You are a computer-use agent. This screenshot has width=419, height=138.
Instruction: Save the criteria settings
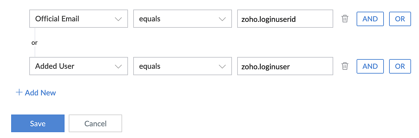pyautogui.click(x=38, y=123)
